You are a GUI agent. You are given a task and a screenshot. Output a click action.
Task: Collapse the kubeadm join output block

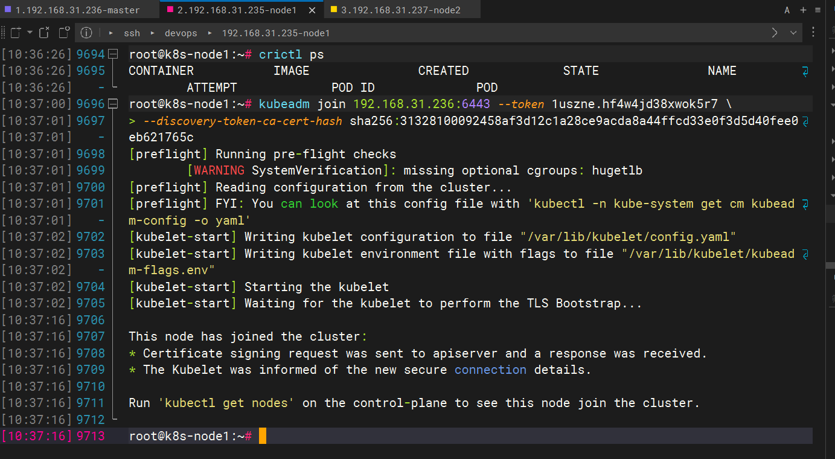pos(114,104)
